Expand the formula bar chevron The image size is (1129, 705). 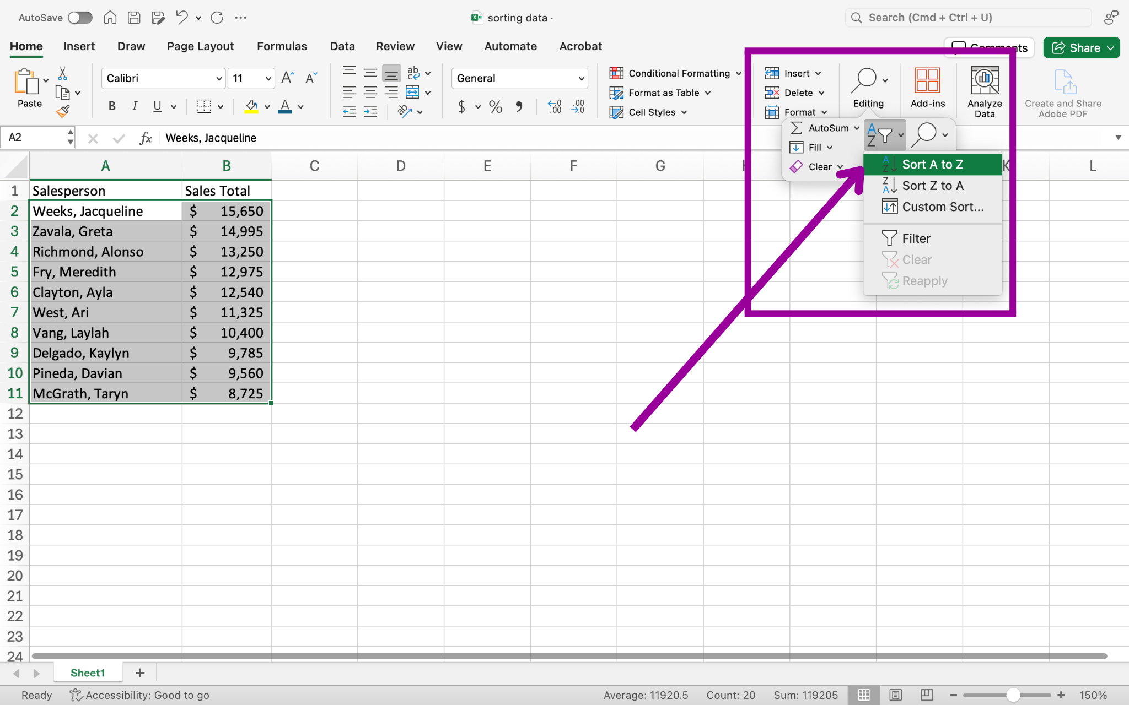pos(1118,138)
